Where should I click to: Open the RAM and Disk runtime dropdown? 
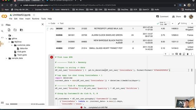[172, 24]
